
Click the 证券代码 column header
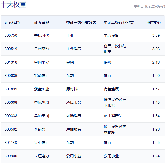[x=12, y=23]
